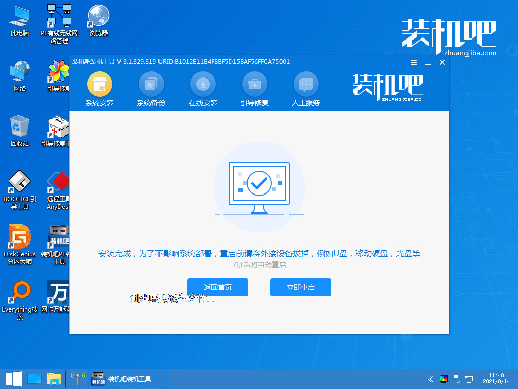
Task: Open the 人工服务 (Customer Service) function
Action: pos(306,89)
